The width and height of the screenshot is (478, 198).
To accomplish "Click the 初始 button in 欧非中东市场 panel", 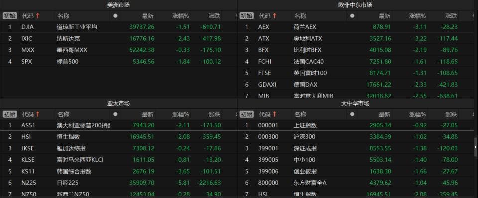I will [x=246, y=16].
